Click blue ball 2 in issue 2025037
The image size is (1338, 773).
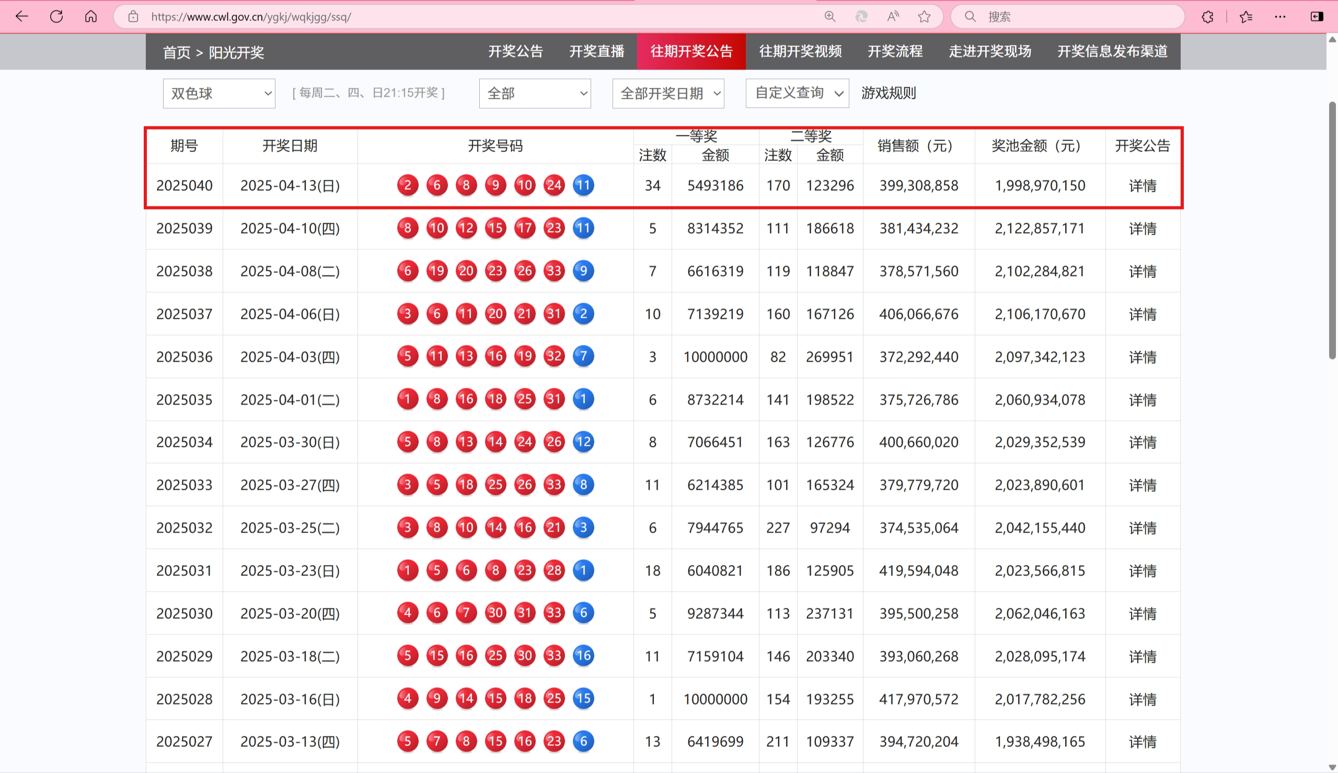(x=583, y=314)
